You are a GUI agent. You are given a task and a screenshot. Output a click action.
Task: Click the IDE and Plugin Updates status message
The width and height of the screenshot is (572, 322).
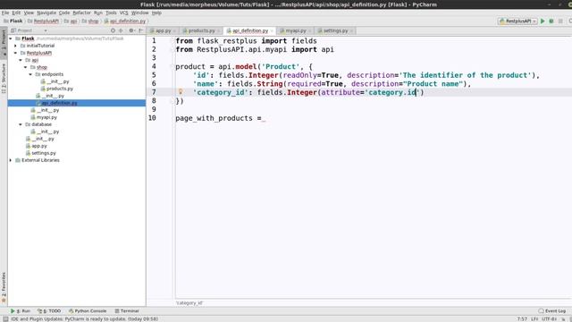85,319
